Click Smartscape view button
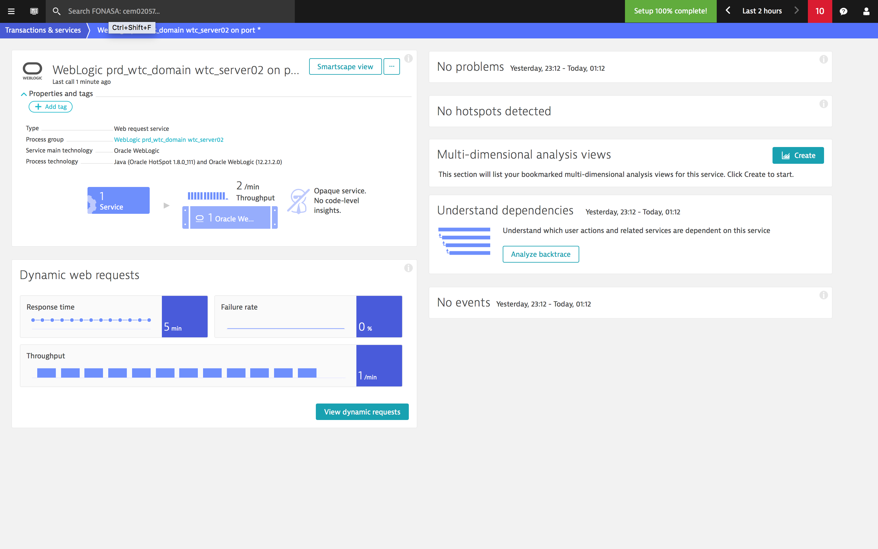The height and width of the screenshot is (549, 878). [345, 66]
